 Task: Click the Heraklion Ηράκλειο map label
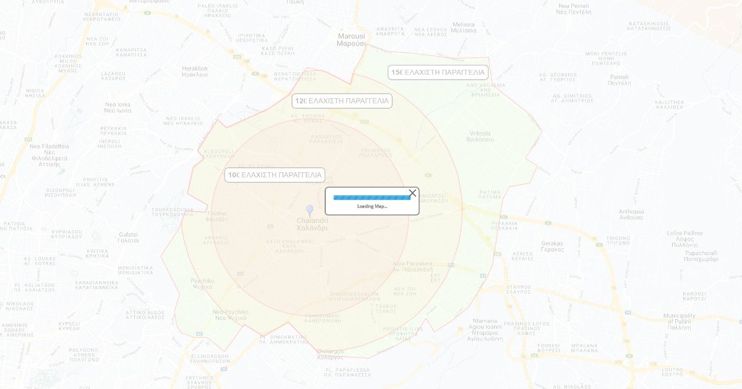click(195, 71)
